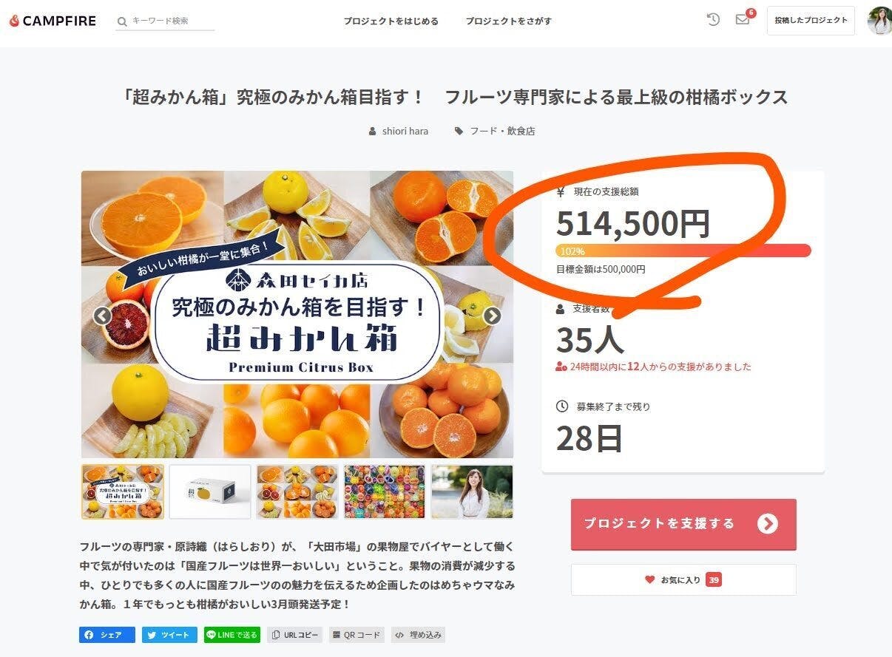This screenshot has width=892, height=657.
Task: Open the プロジェクトをはじめる menu item
Action: pos(391,21)
